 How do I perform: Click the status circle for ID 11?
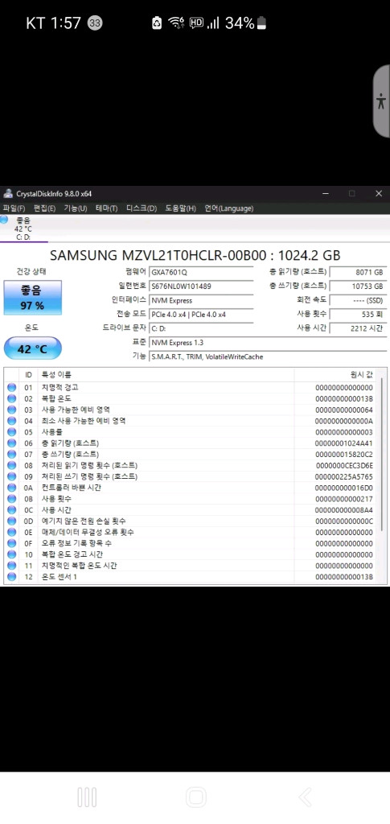coord(11,566)
